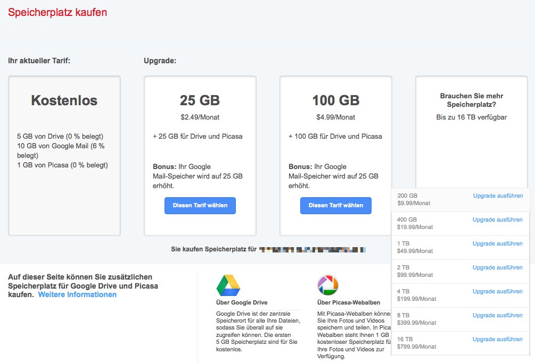
Task: Click the Über Picasa-Webalben heading
Action: click(348, 302)
